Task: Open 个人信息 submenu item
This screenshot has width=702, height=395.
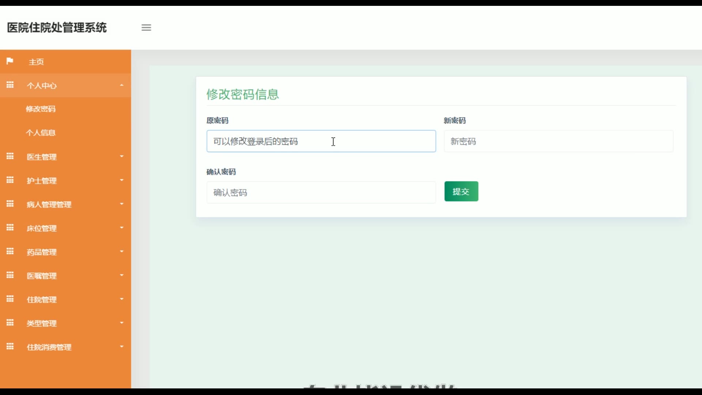Action: [41, 133]
